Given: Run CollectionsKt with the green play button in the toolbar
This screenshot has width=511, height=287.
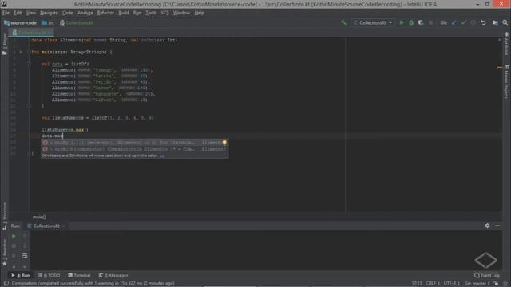Looking at the screenshot, I should (x=402, y=22).
